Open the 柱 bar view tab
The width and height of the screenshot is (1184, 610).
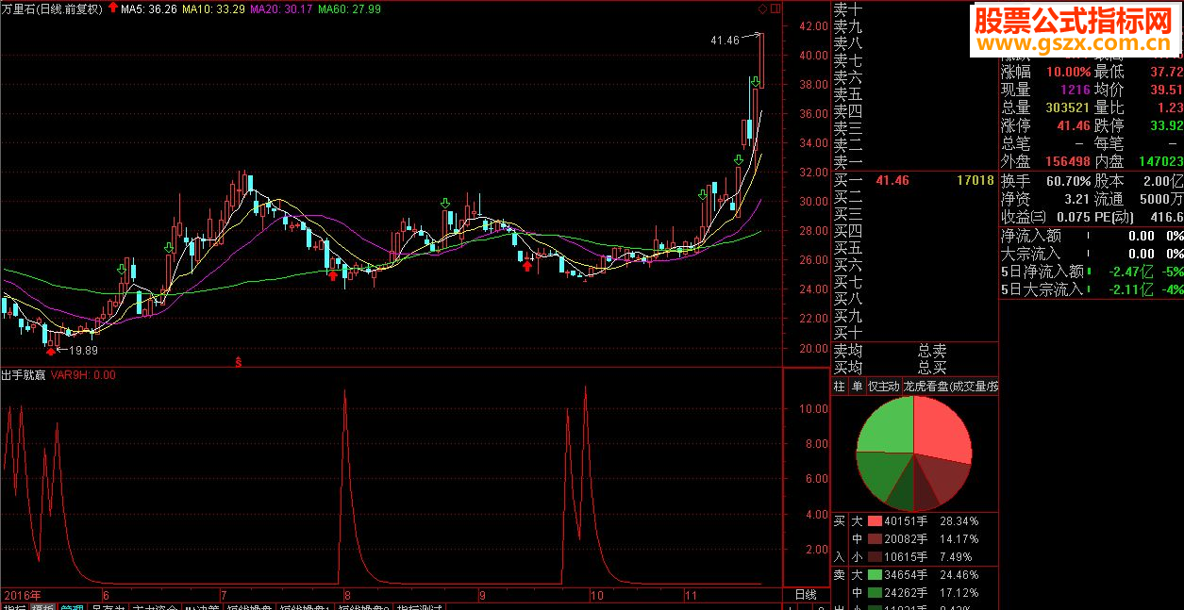click(839, 387)
